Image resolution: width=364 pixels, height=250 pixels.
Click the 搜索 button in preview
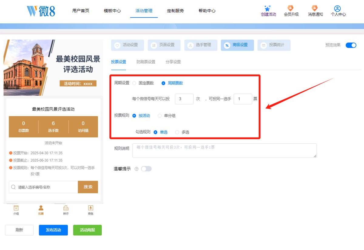tap(88, 187)
